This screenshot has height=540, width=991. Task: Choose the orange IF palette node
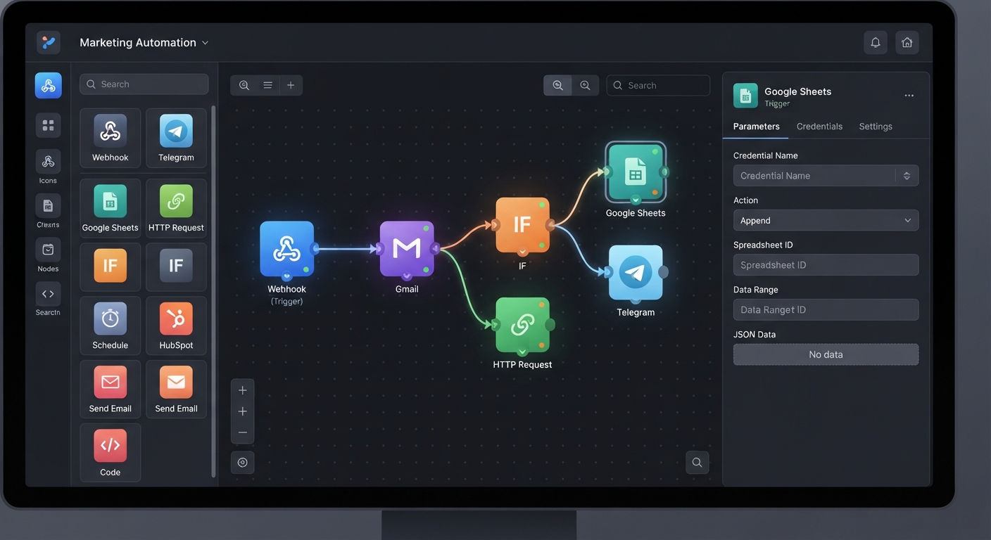click(111, 266)
